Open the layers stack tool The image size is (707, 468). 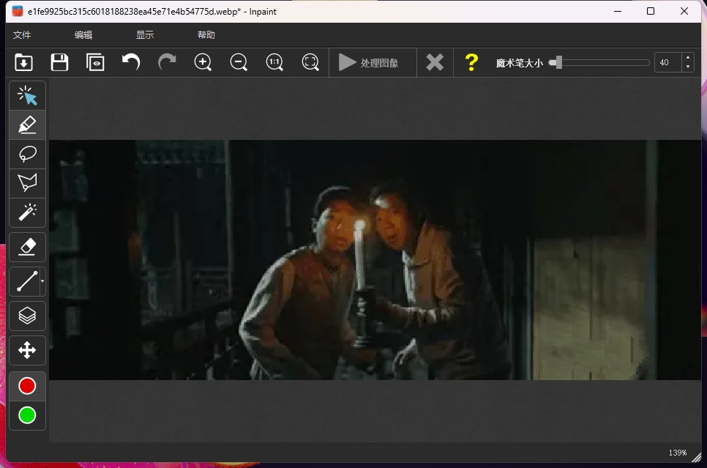pyautogui.click(x=27, y=316)
